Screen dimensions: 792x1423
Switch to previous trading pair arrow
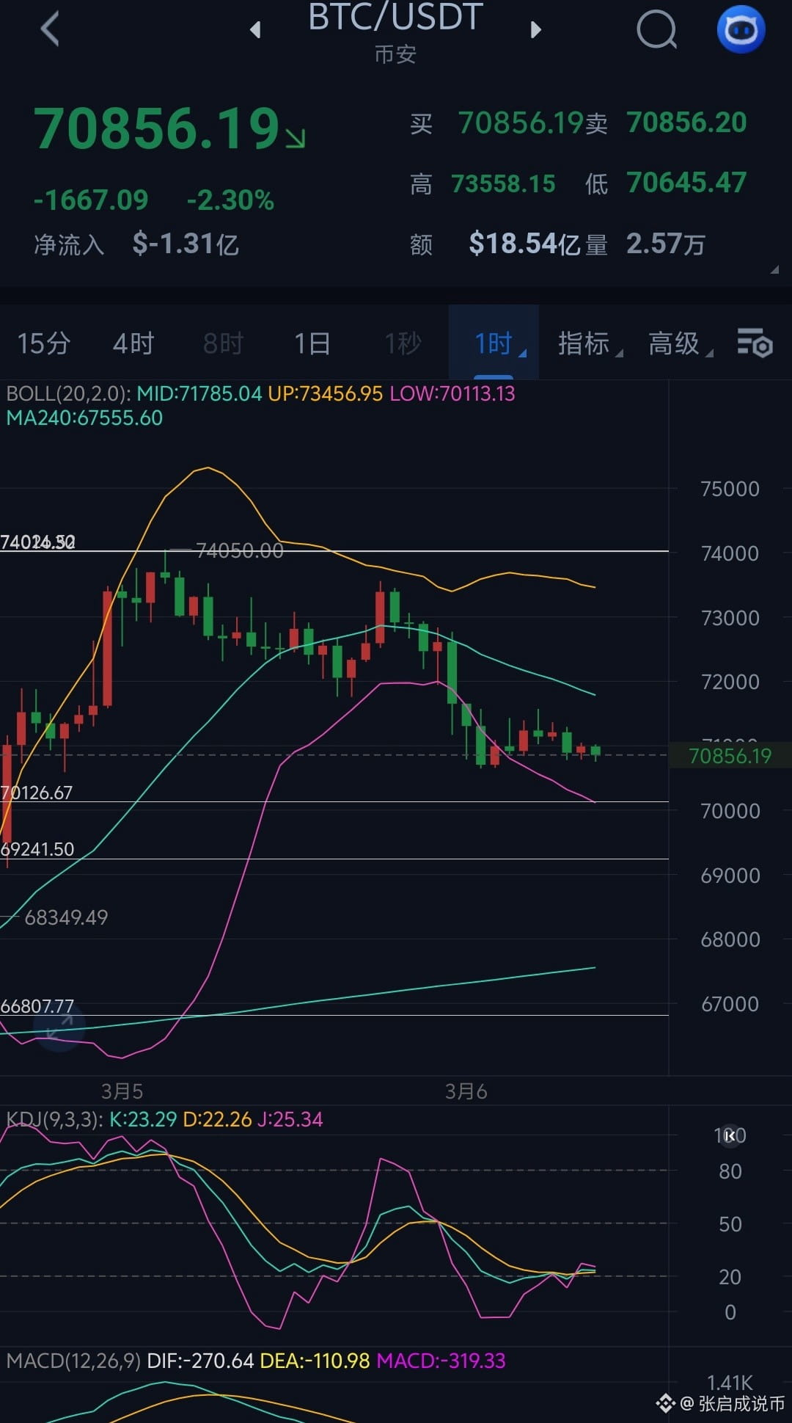pos(255,29)
